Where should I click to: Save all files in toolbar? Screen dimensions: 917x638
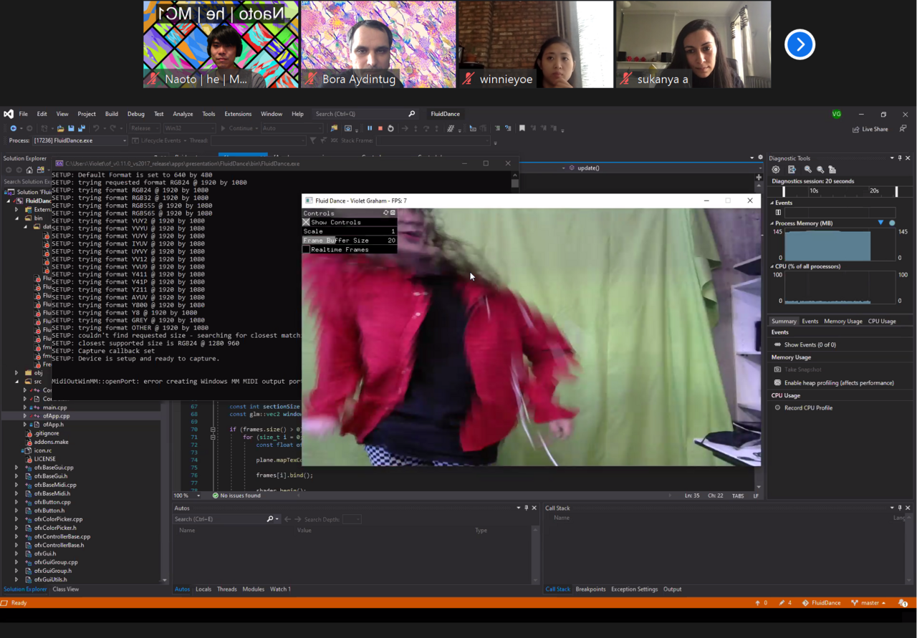tap(82, 128)
